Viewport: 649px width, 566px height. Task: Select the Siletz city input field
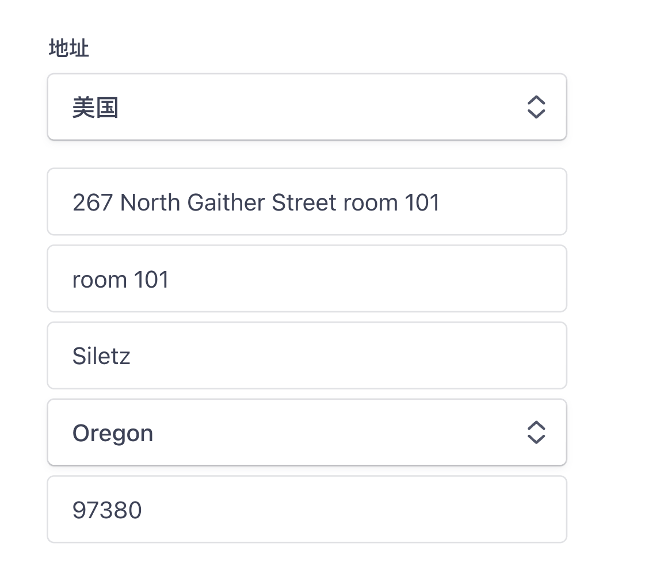(x=307, y=356)
